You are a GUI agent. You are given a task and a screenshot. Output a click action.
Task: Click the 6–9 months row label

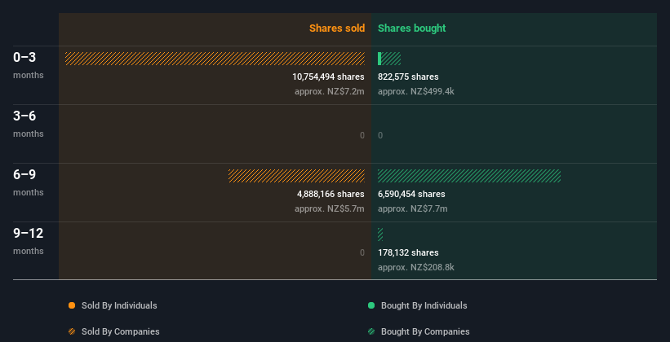(x=29, y=182)
